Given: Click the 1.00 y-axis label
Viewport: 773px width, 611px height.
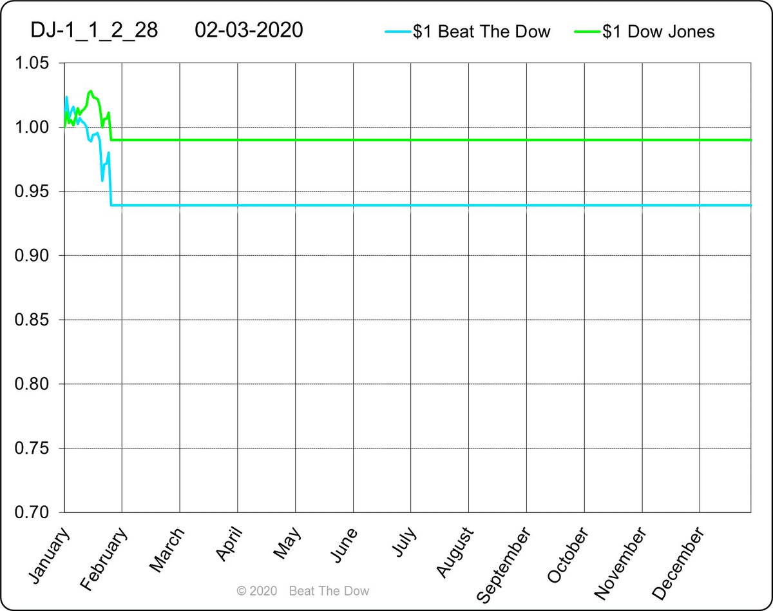Looking at the screenshot, I should [31, 128].
